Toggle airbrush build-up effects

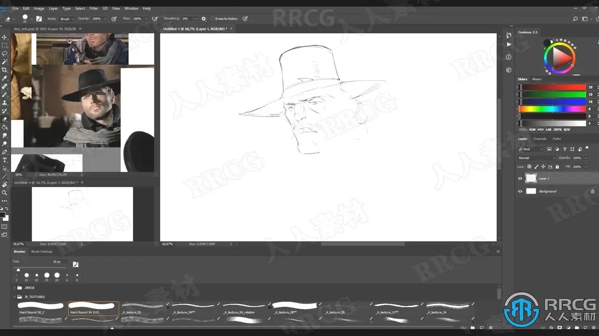154,19
